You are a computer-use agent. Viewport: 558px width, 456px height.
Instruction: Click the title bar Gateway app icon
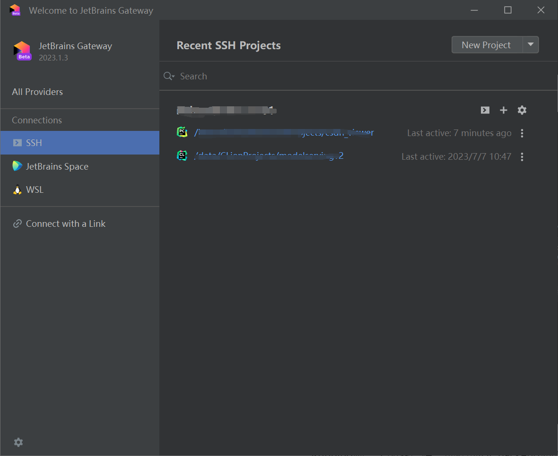(15, 10)
